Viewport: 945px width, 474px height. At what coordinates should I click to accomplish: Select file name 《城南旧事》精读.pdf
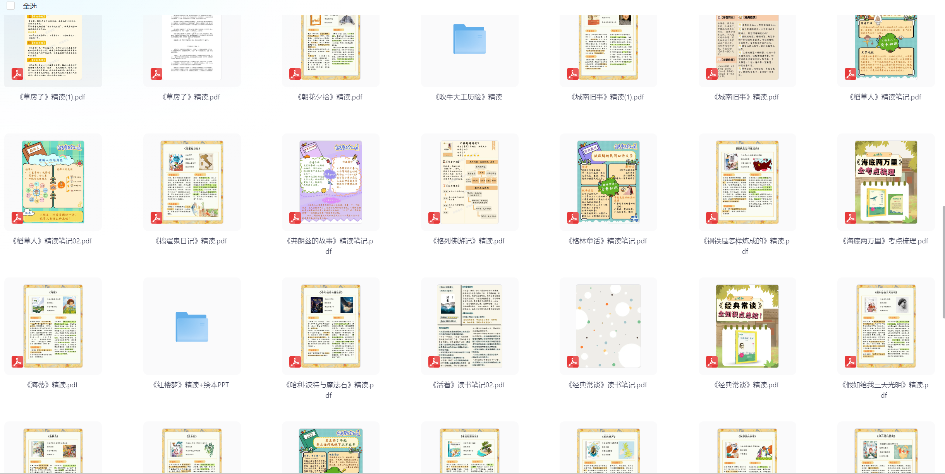click(746, 97)
